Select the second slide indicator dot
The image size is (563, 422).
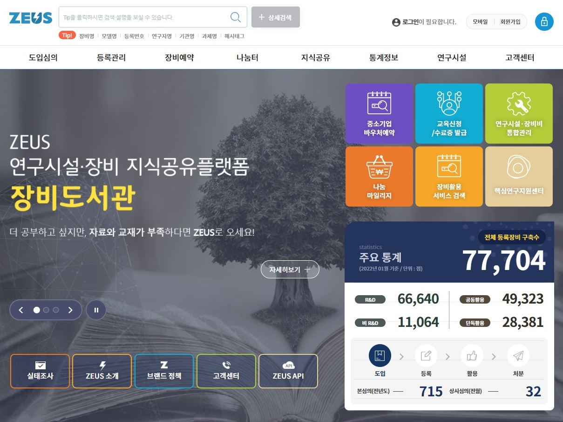(46, 310)
